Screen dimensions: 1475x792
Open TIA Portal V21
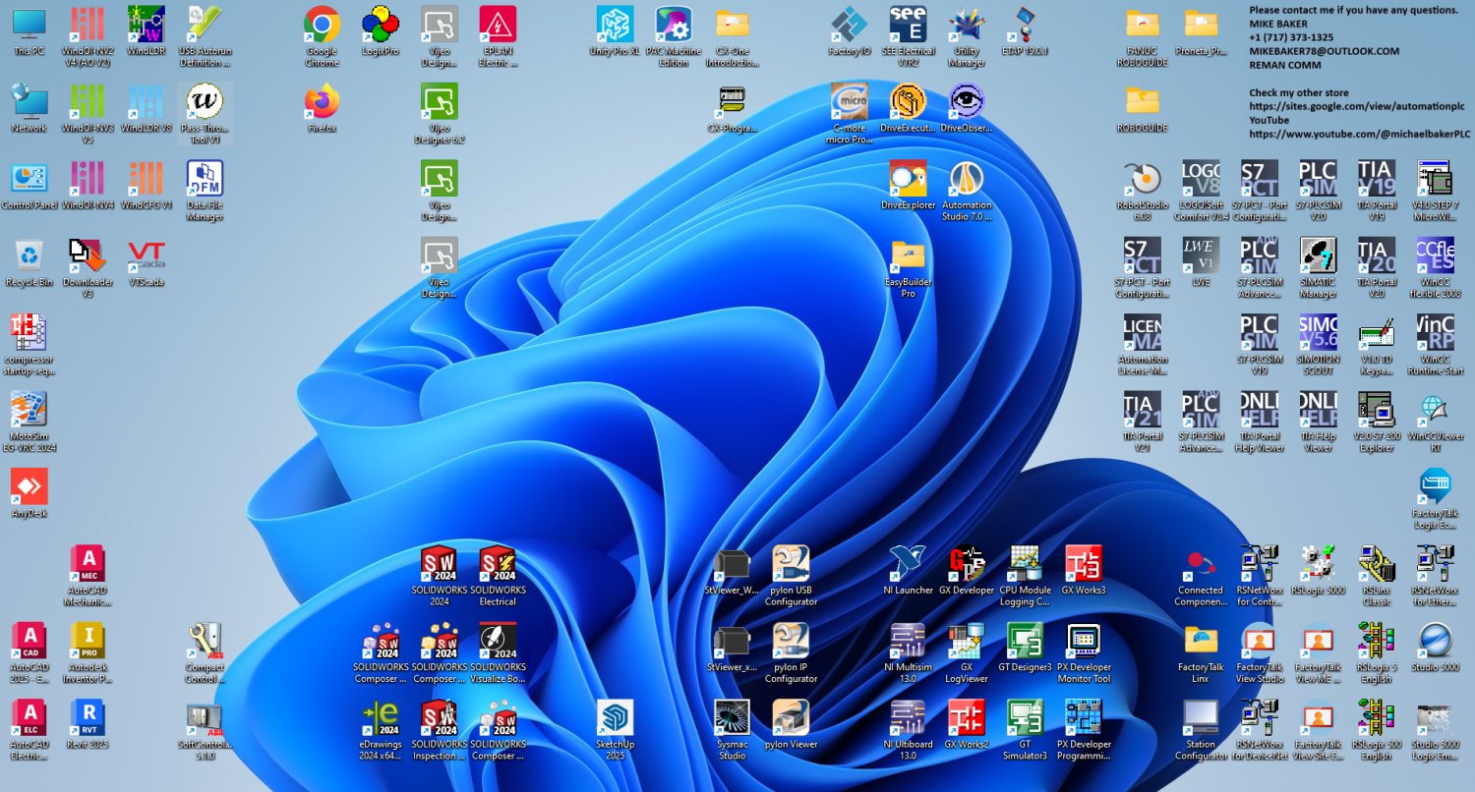[1143, 422]
